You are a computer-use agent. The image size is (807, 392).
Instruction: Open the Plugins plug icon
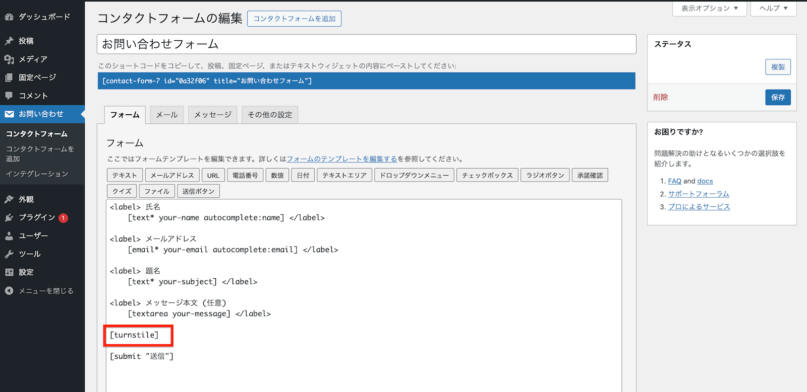(9, 217)
